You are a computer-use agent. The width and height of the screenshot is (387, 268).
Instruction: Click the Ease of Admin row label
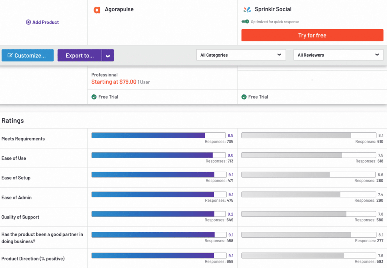click(16, 197)
